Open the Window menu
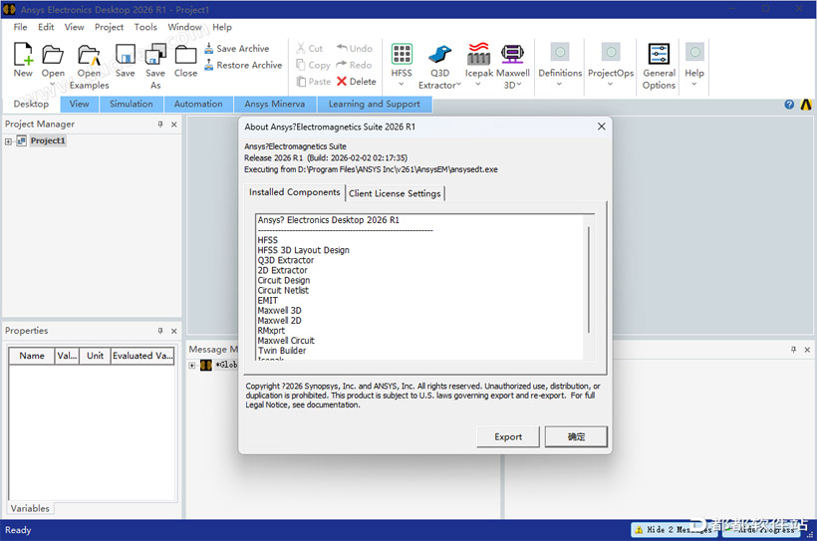Image resolution: width=817 pixels, height=541 pixels. [184, 27]
